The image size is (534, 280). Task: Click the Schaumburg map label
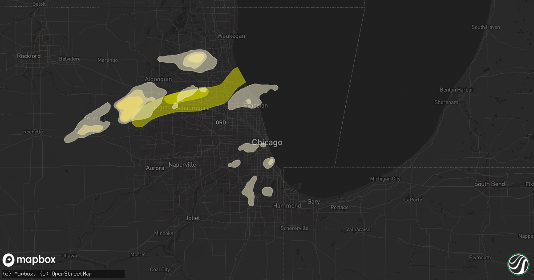(192, 108)
